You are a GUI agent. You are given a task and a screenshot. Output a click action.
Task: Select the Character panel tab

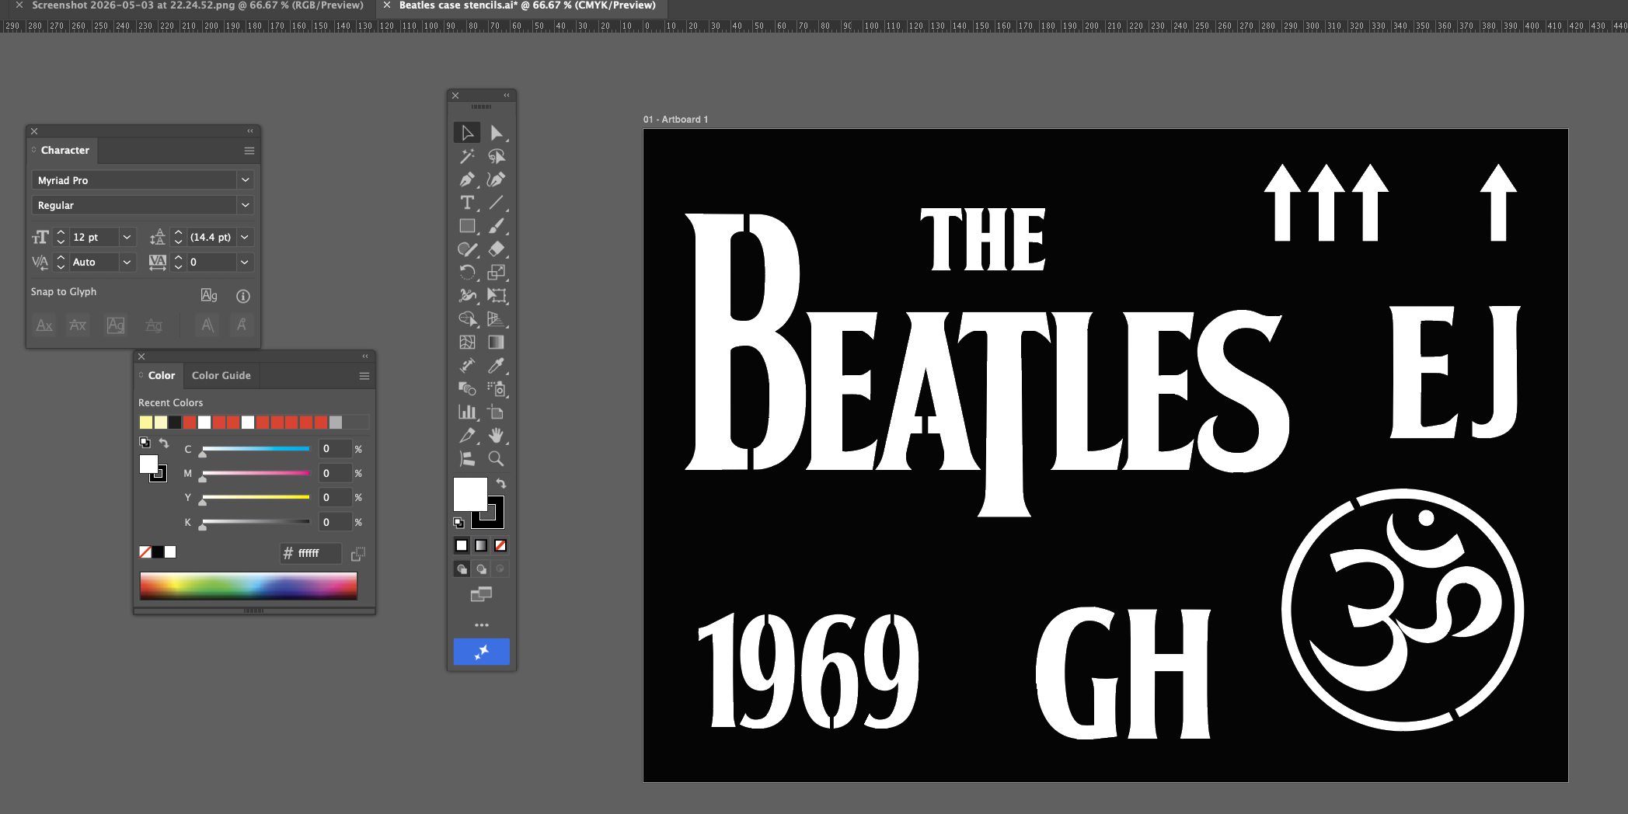(x=65, y=151)
